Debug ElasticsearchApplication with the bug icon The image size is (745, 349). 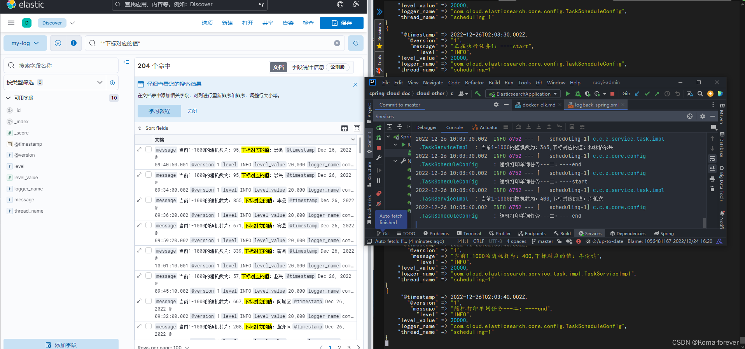578,94
